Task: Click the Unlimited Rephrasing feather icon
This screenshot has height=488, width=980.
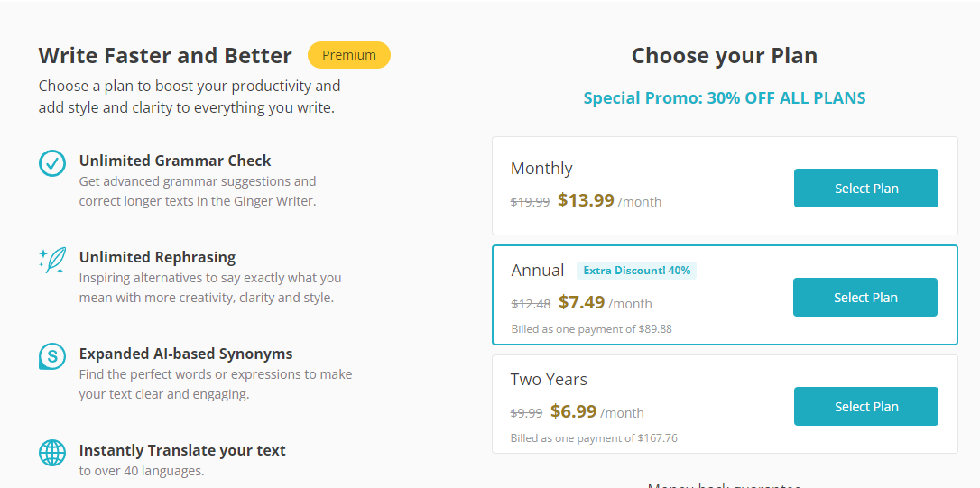Action: [x=52, y=260]
